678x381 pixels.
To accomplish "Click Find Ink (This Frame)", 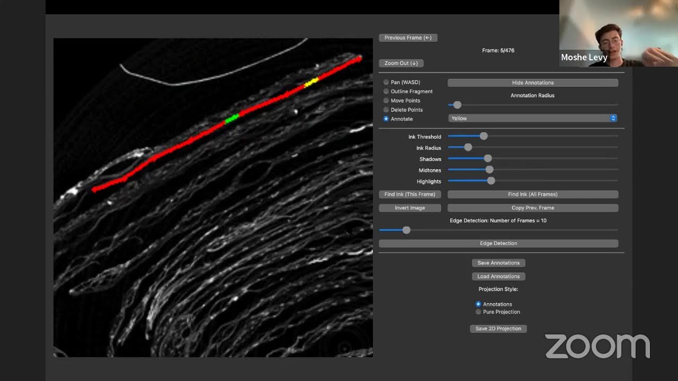I will (410, 194).
